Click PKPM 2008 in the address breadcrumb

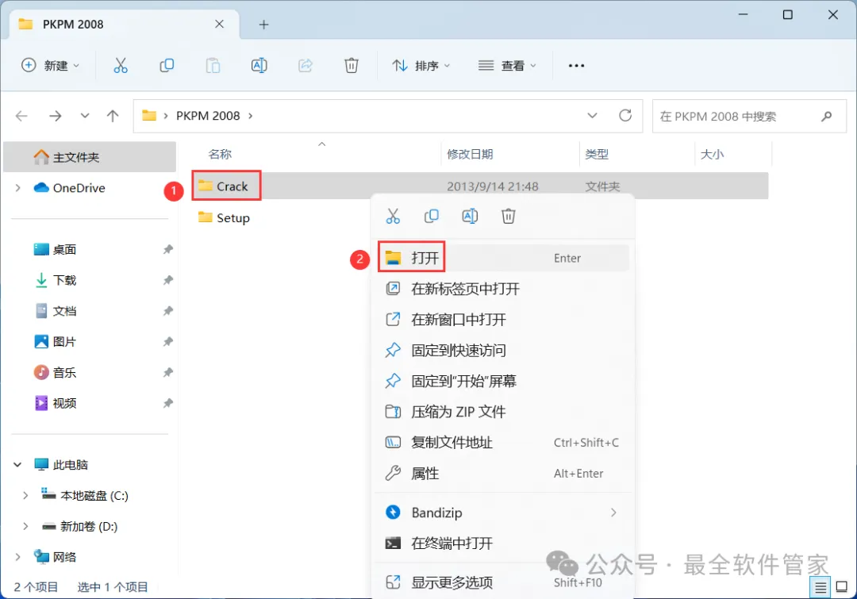point(208,116)
